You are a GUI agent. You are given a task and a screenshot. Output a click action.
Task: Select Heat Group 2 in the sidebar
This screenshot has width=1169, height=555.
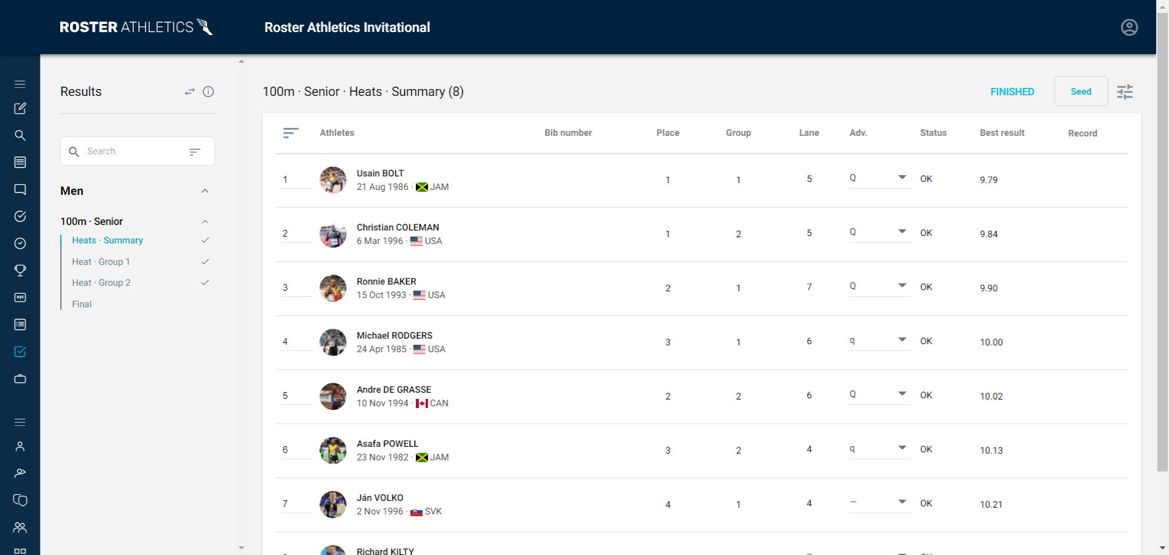(101, 282)
